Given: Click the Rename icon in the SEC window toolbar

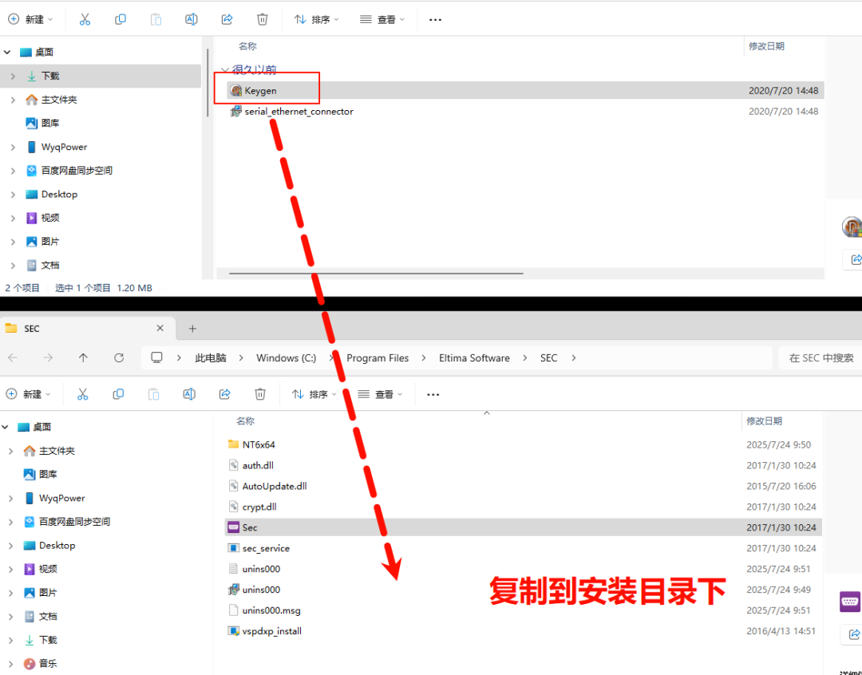Looking at the screenshot, I should pos(189,394).
